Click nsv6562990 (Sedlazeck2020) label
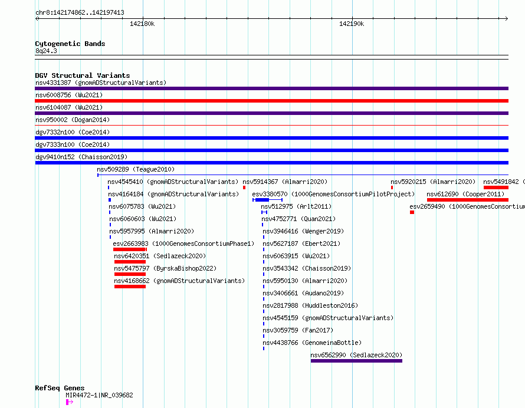Viewport: 525px width, 408px height. [x=356, y=355]
